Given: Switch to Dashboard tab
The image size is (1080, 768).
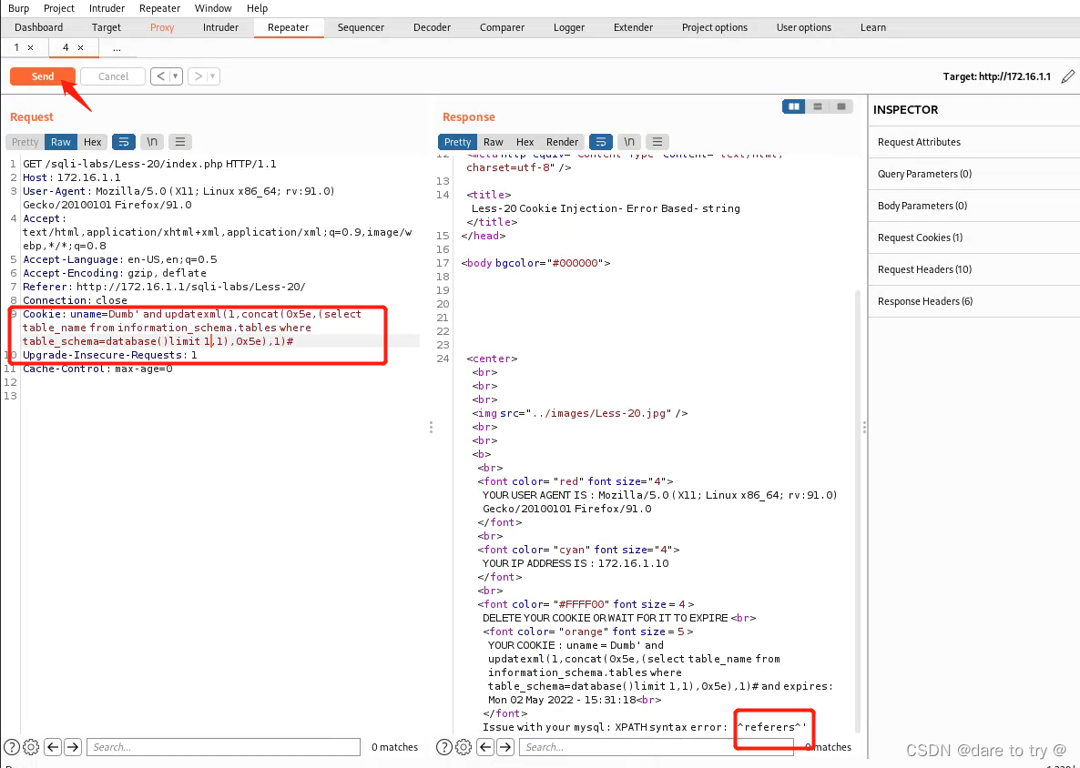Looking at the screenshot, I should click(x=38, y=27).
